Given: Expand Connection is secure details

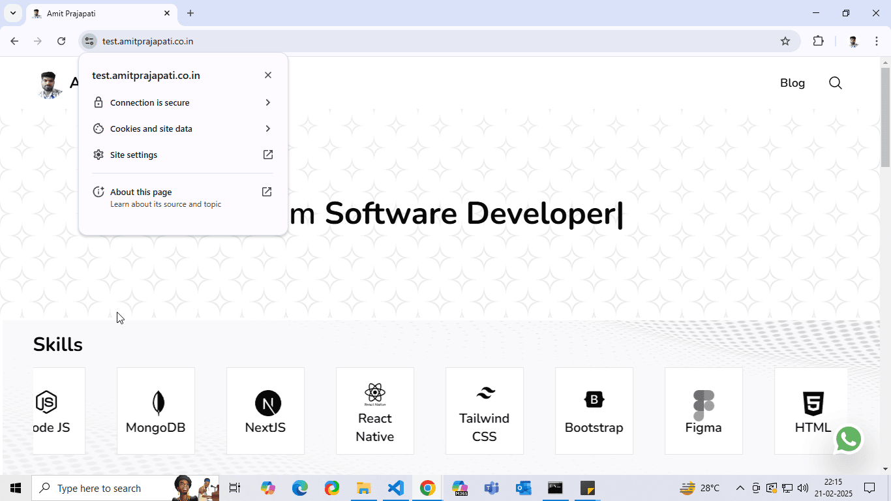Looking at the screenshot, I should (183, 102).
